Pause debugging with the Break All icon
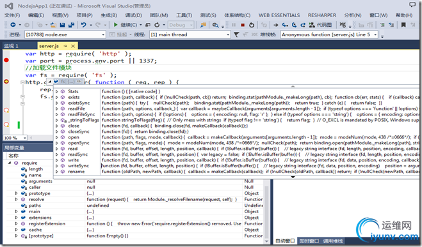 pyautogui.click(x=234, y=25)
